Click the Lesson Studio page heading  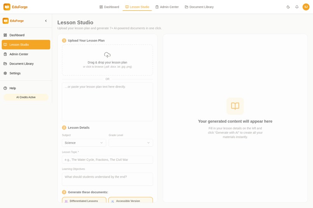click(75, 22)
